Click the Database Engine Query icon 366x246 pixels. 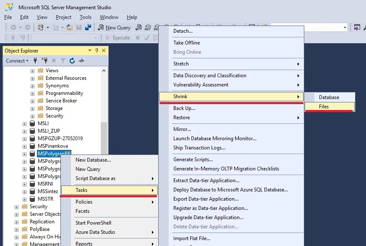click(x=139, y=28)
